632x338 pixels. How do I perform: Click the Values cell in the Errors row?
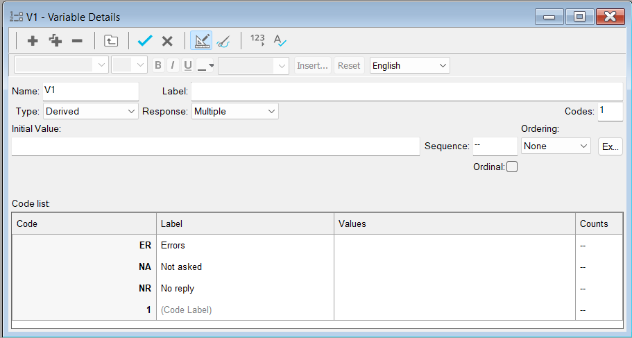point(454,245)
